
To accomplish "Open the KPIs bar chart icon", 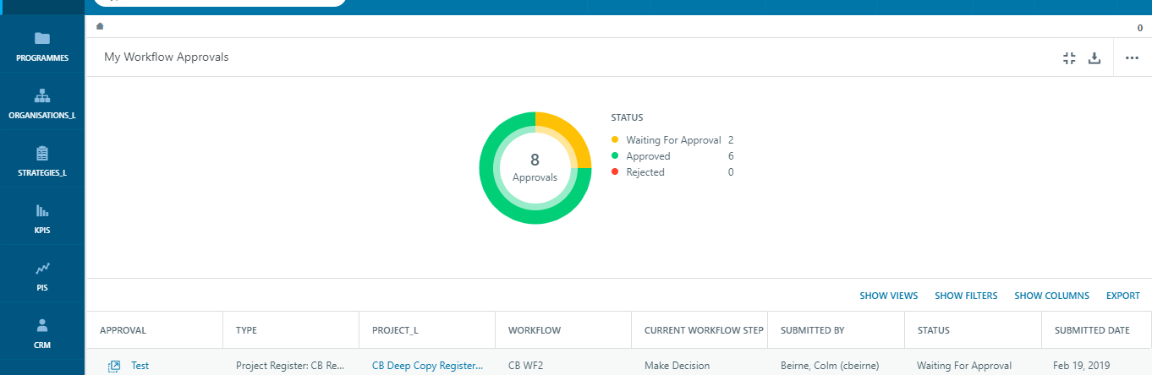I will (x=42, y=210).
